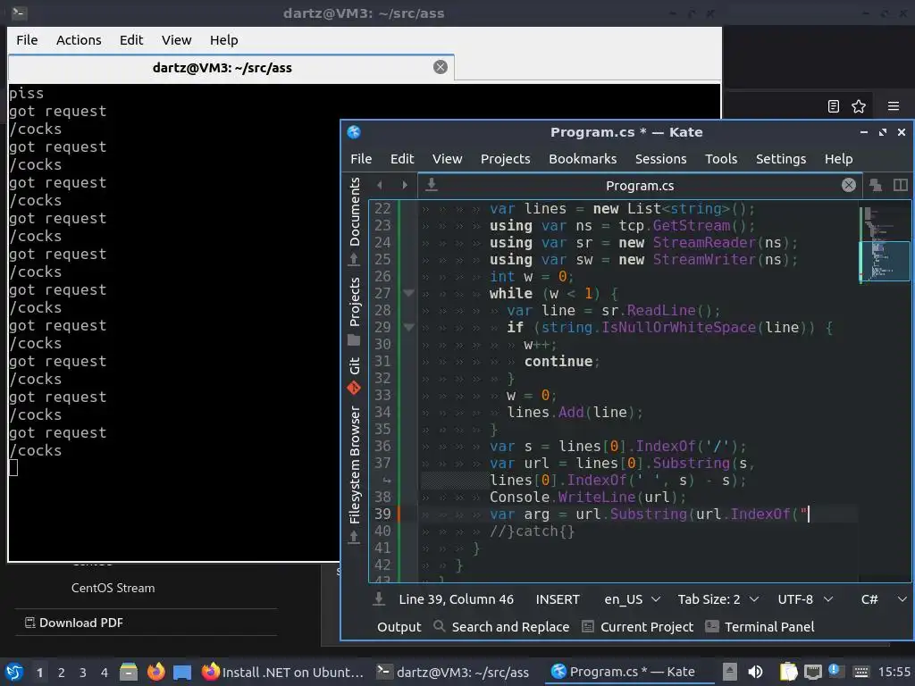Click the update notification icon in the tray

pos(835,671)
